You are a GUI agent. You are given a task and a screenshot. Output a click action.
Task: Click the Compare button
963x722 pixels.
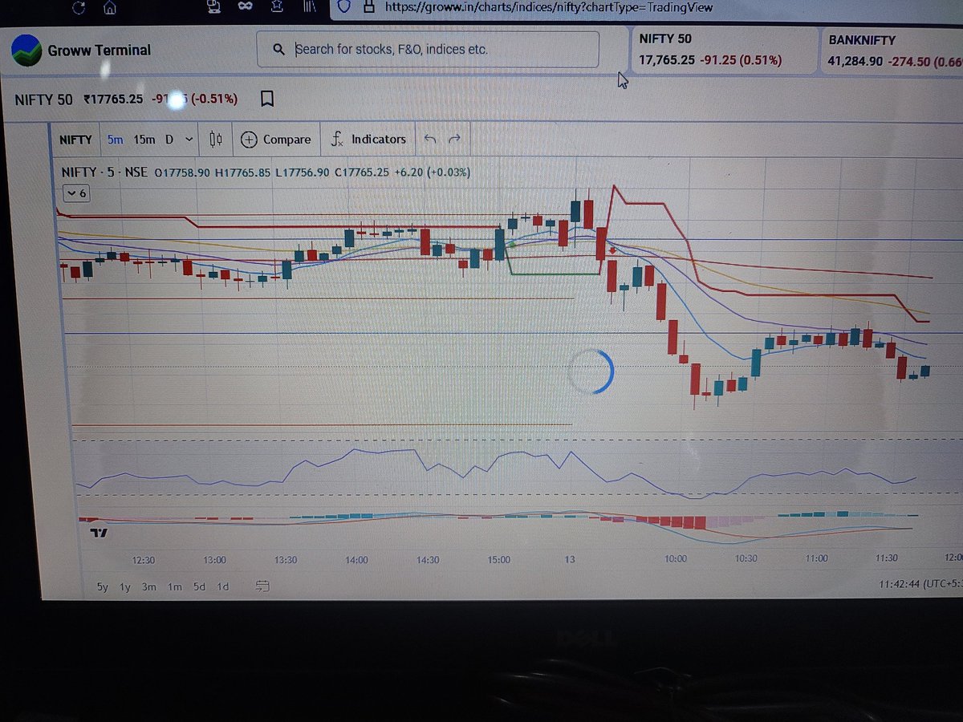(275, 140)
